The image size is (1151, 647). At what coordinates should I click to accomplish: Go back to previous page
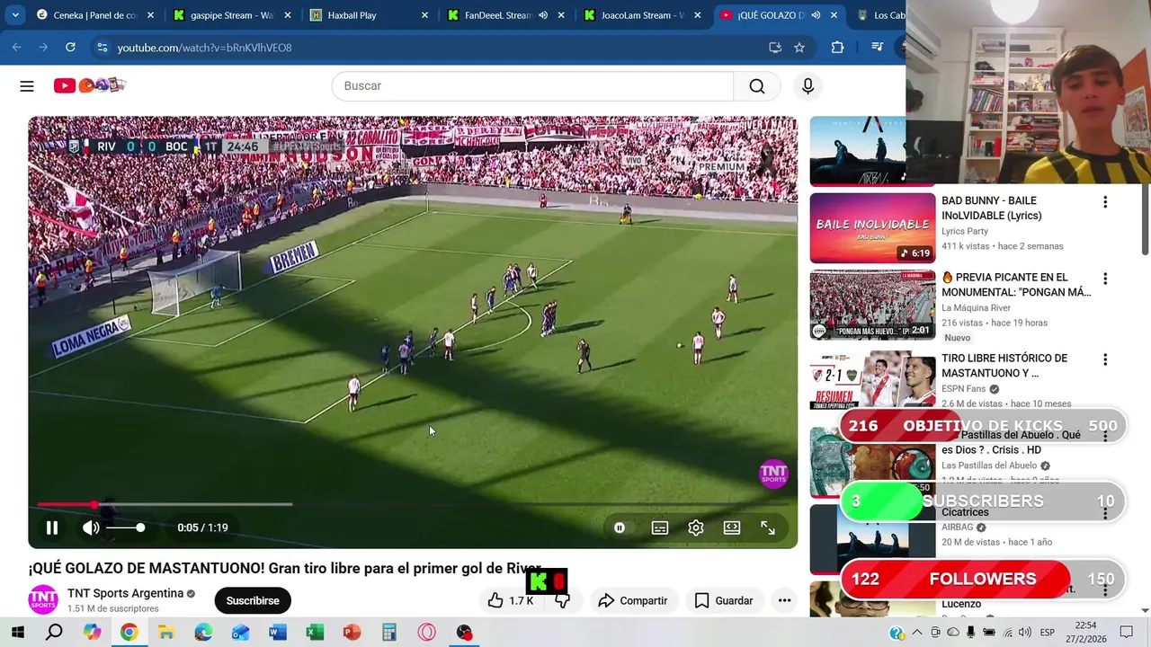coord(16,48)
